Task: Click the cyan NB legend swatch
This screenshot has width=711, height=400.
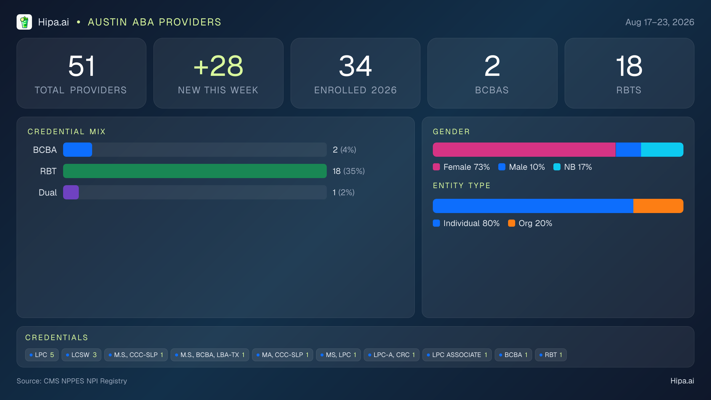Action: click(557, 167)
